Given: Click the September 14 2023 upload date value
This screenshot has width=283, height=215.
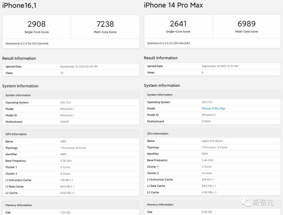Looking at the screenshot, I should coord(220,66).
